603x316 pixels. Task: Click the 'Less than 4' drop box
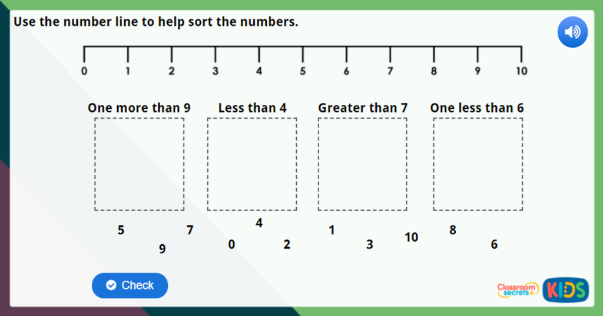tap(252, 164)
